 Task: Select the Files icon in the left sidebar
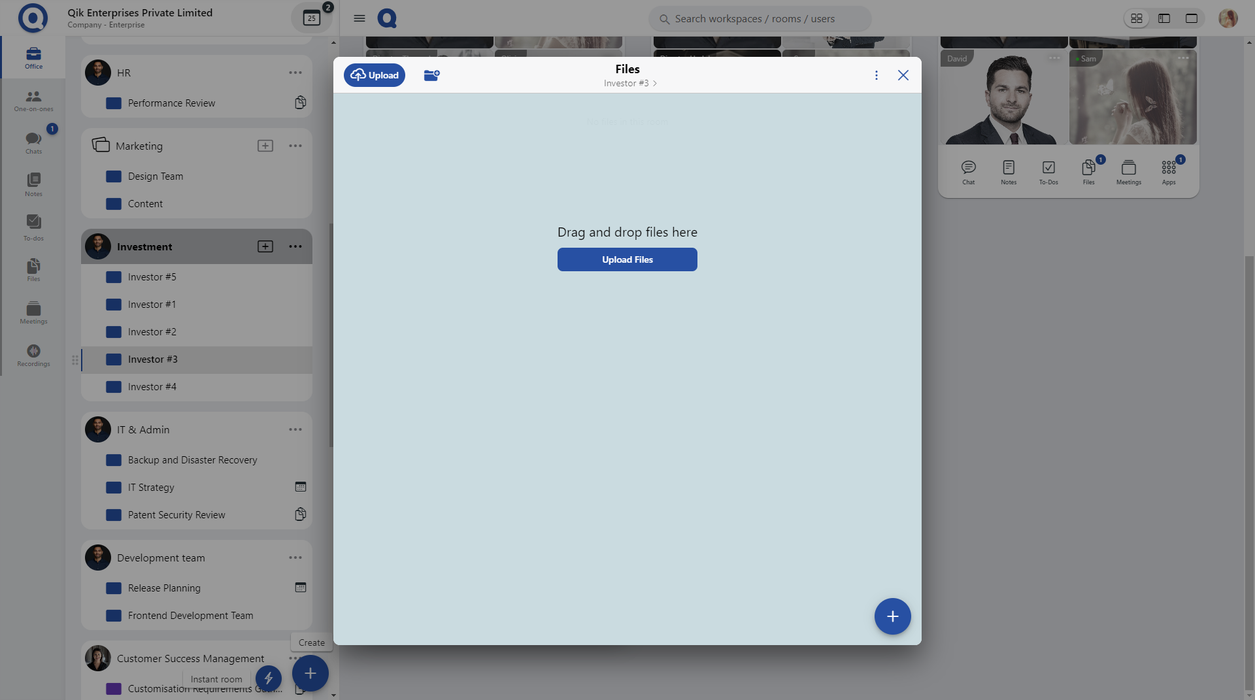coord(33,269)
